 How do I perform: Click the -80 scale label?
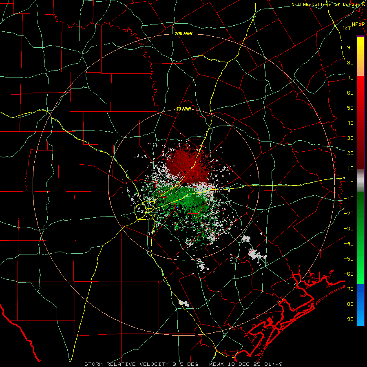click(349, 304)
